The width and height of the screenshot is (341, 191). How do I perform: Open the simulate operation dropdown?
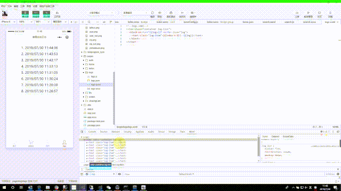tap(60, 22)
